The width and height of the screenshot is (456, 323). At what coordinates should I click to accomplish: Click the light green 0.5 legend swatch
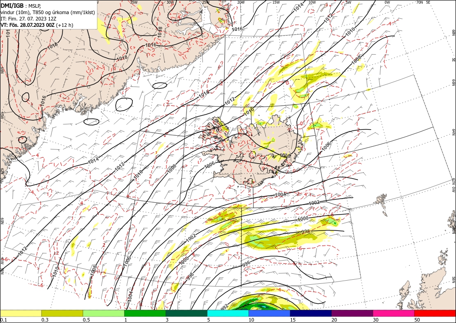pyautogui.click(x=104, y=313)
